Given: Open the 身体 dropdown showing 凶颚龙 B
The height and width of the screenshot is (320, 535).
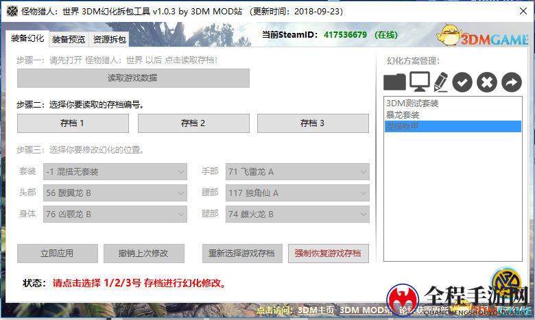Looking at the screenshot, I should coord(115,214).
